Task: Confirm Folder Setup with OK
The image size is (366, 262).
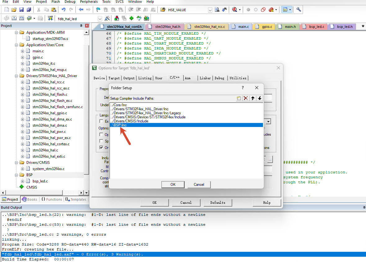Action: [173, 185]
